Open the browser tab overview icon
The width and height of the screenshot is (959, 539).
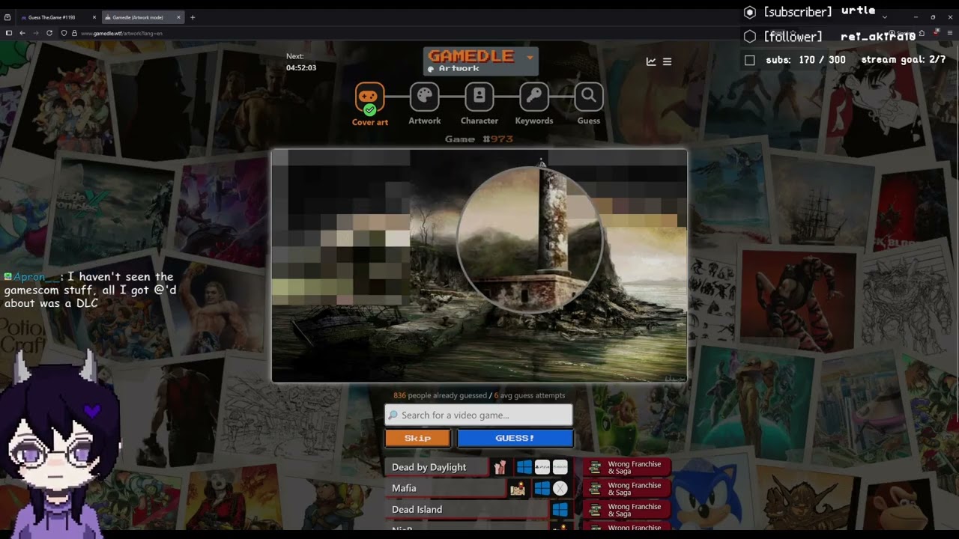pos(7,16)
